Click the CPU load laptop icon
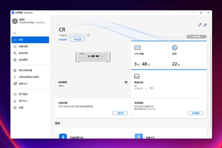 pyautogui.click(x=137, y=48)
